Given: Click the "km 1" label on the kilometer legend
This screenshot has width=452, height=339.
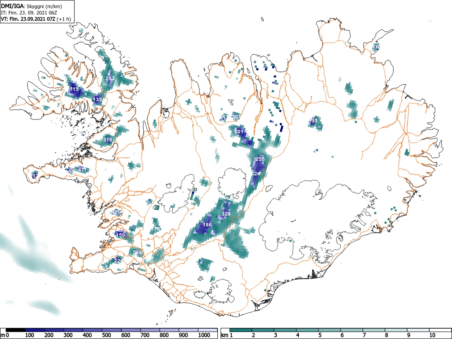Looking at the screenshot, I should coord(227,335).
